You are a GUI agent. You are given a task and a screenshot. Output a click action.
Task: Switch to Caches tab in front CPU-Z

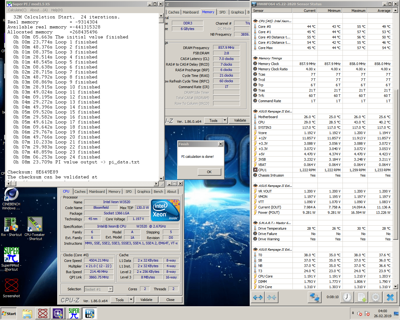tap(80, 192)
